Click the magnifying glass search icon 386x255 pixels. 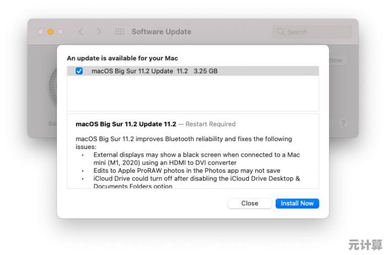click(281, 32)
